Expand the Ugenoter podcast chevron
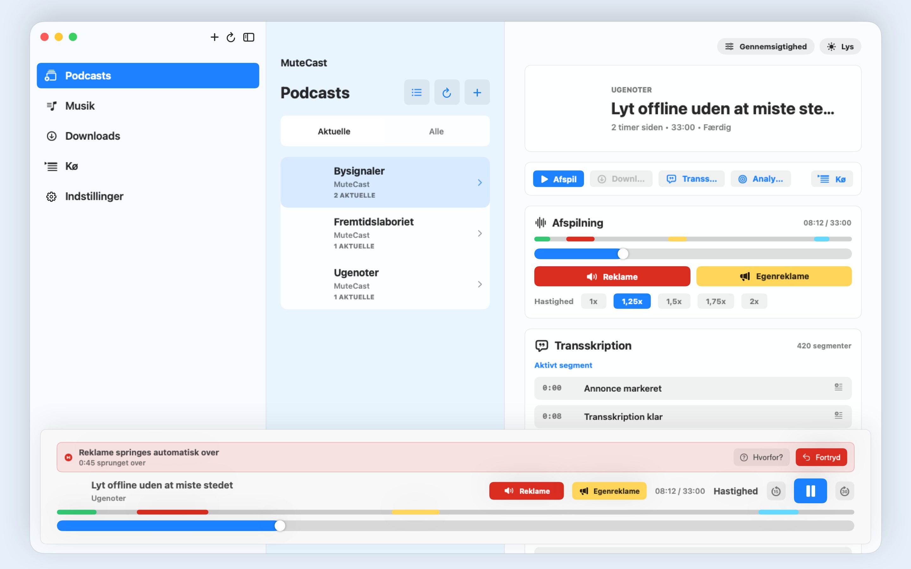The image size is (911, 569). [480, 284]
